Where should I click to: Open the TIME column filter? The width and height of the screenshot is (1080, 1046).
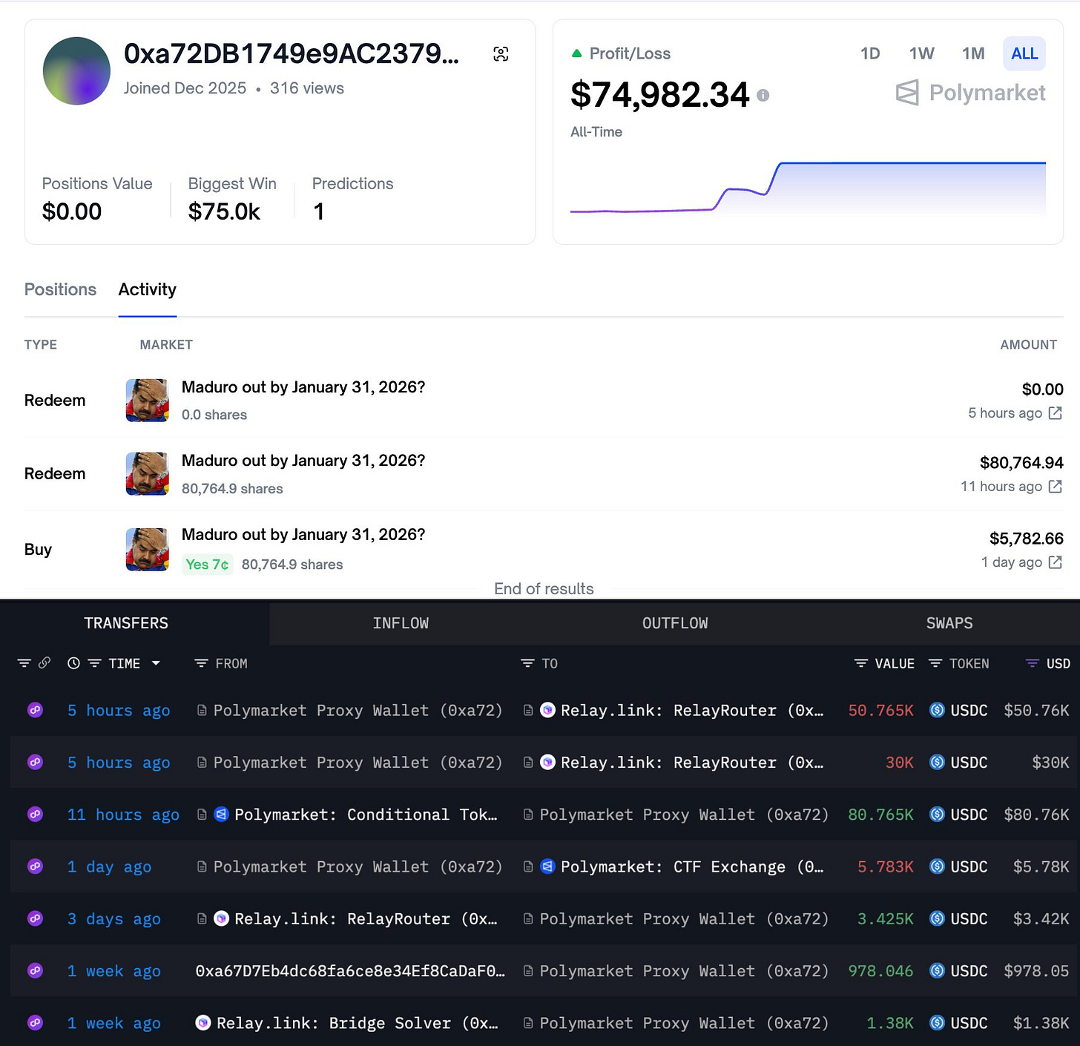[94, 663]
